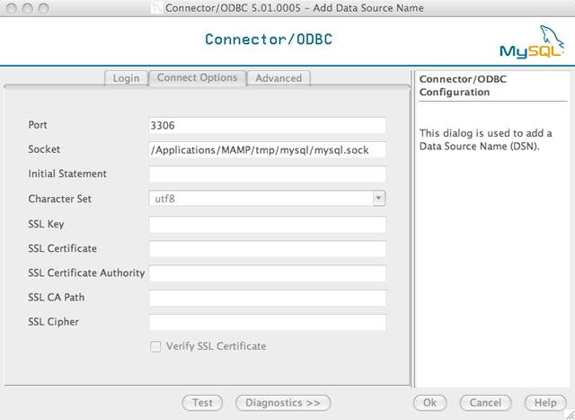The image size is (575, 420).
Task: Enable the Verify SSL Certificate checkbox
Action: coord(155,346)
